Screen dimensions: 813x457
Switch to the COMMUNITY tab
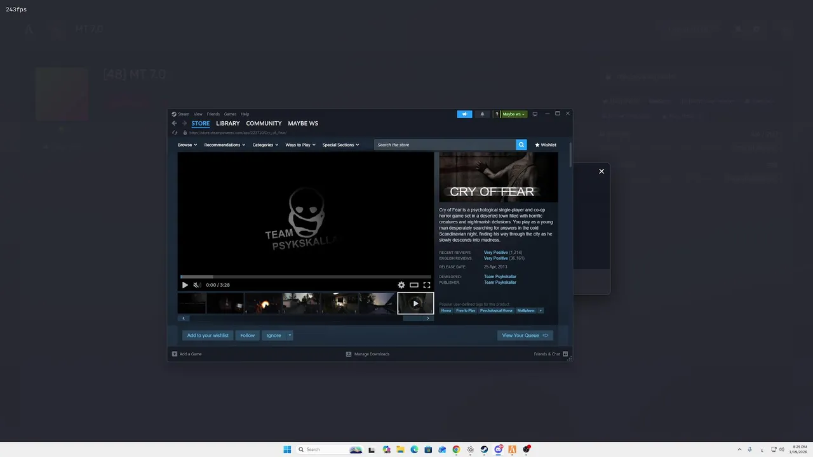[264, 123]
